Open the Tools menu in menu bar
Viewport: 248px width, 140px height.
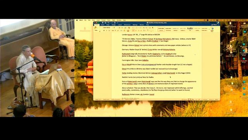tap(109, 20)
